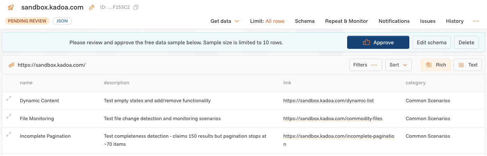Screen dimensions: 487x156
Task: Click the category column header
Action: [x=416, y=83]
